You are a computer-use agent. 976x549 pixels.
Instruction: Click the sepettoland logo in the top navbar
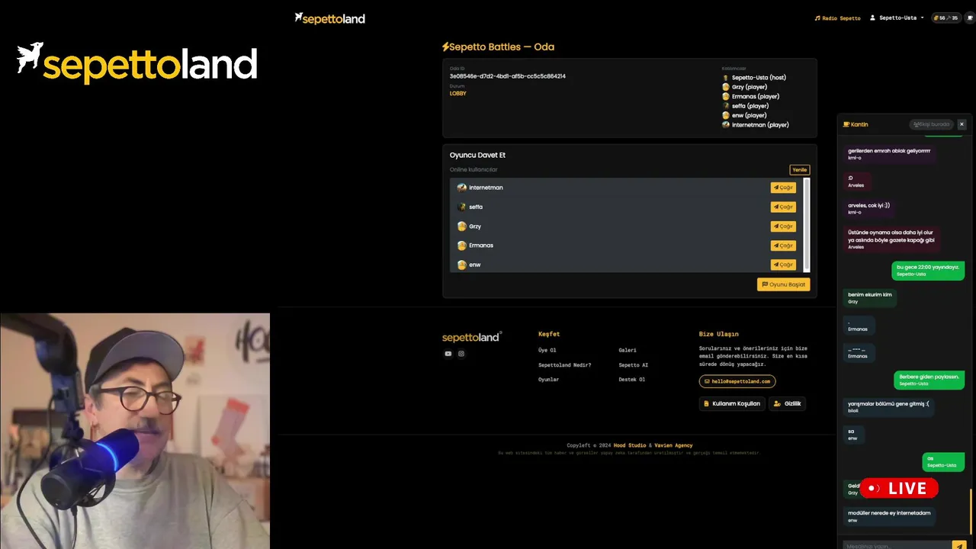pos(329,18)
